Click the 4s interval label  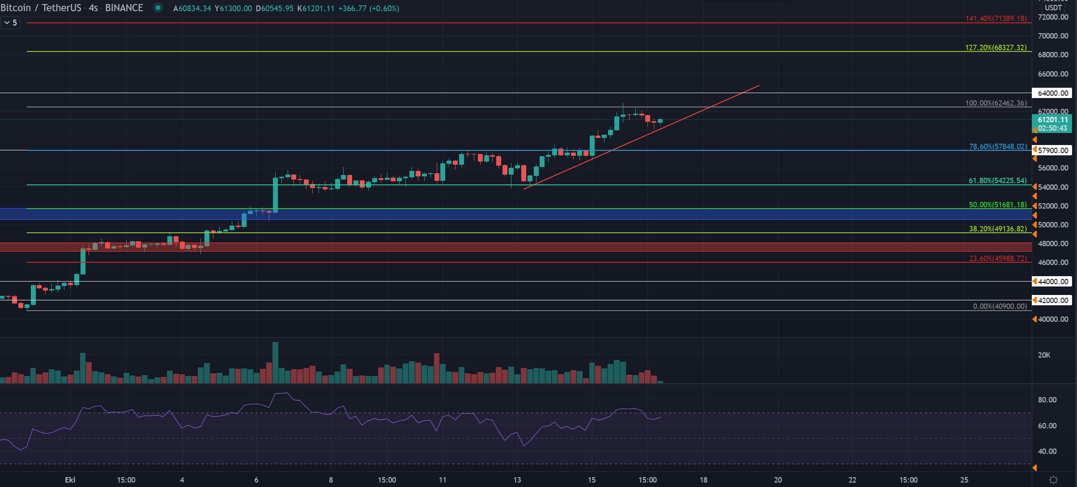tap(93, 8)
